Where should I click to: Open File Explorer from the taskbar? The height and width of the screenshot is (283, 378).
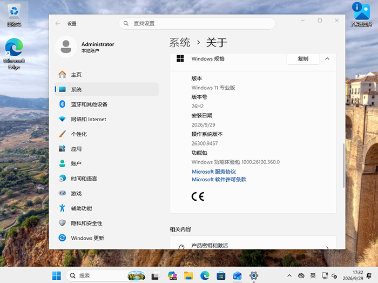[188, 275]
